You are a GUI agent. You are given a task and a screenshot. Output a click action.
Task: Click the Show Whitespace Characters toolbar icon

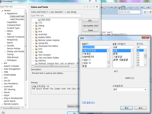(x=134, y=8)
